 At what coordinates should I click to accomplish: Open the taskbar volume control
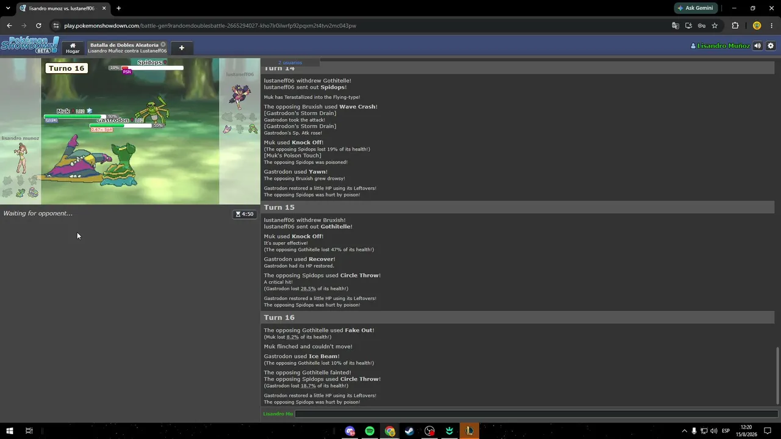tap(714, 431)
